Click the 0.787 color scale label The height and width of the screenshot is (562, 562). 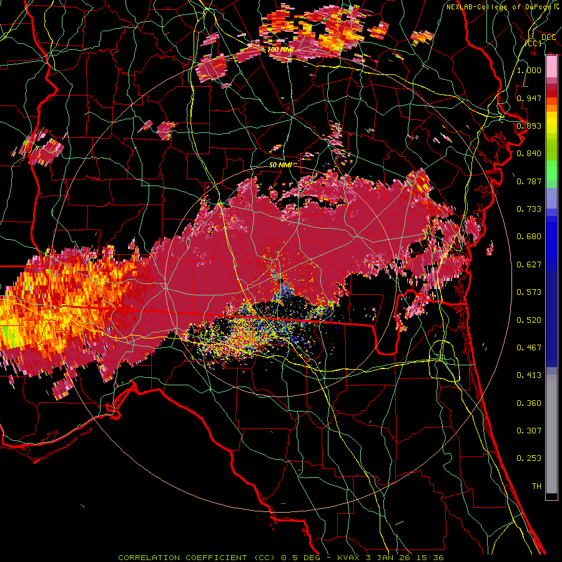[x=529, y=181]
